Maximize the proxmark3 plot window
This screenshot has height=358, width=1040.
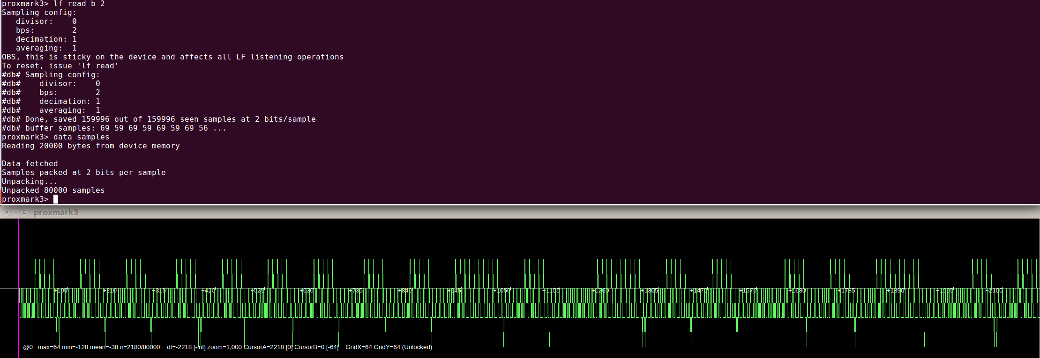tap(24, 212)
